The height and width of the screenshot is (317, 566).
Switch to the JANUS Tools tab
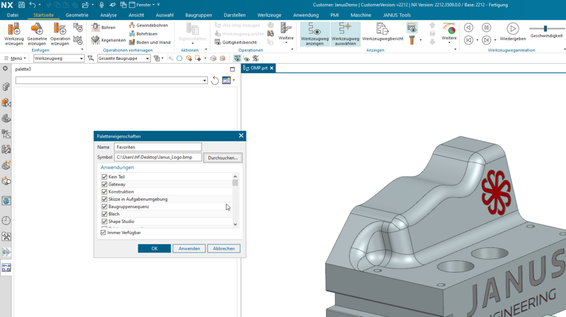[x=396, y=15]
